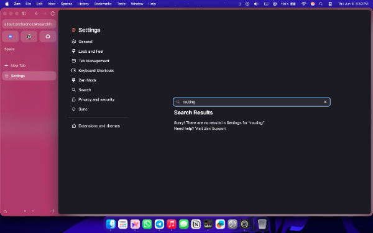Open the Edit menu
This screenshot has height=233, width=373.
[x=39, y=4]
